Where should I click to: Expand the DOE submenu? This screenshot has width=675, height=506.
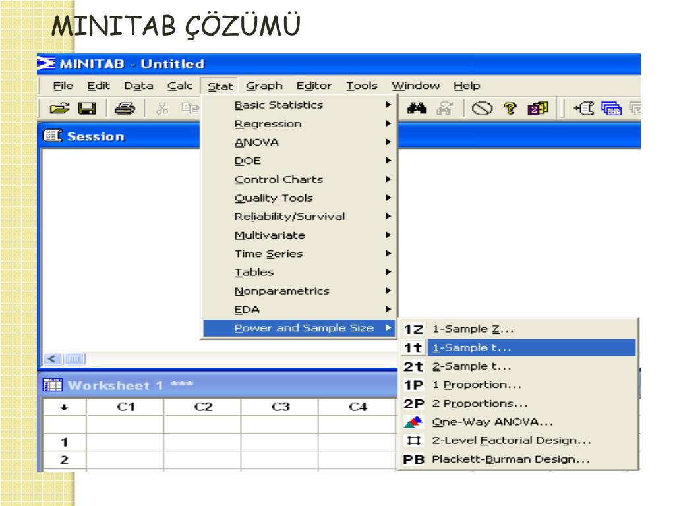click(x=299, y=161)
